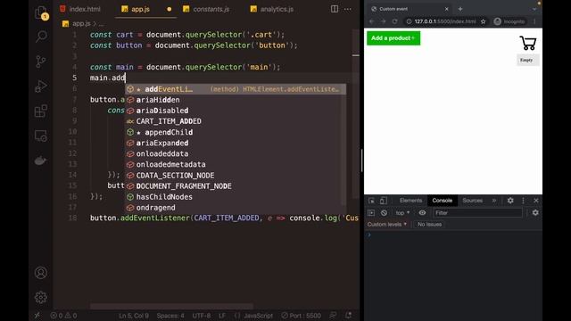Open the Remote Explorer view

pyautogui.click(x=41, y=136)
